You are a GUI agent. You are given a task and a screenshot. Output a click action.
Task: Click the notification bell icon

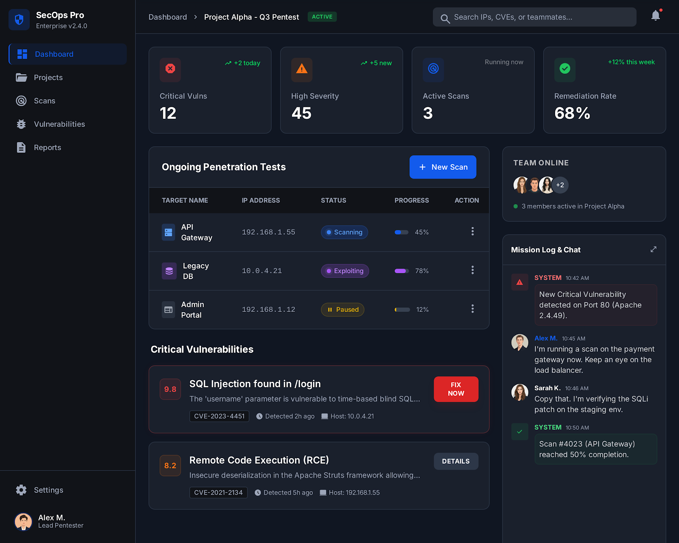click(655, 15)
